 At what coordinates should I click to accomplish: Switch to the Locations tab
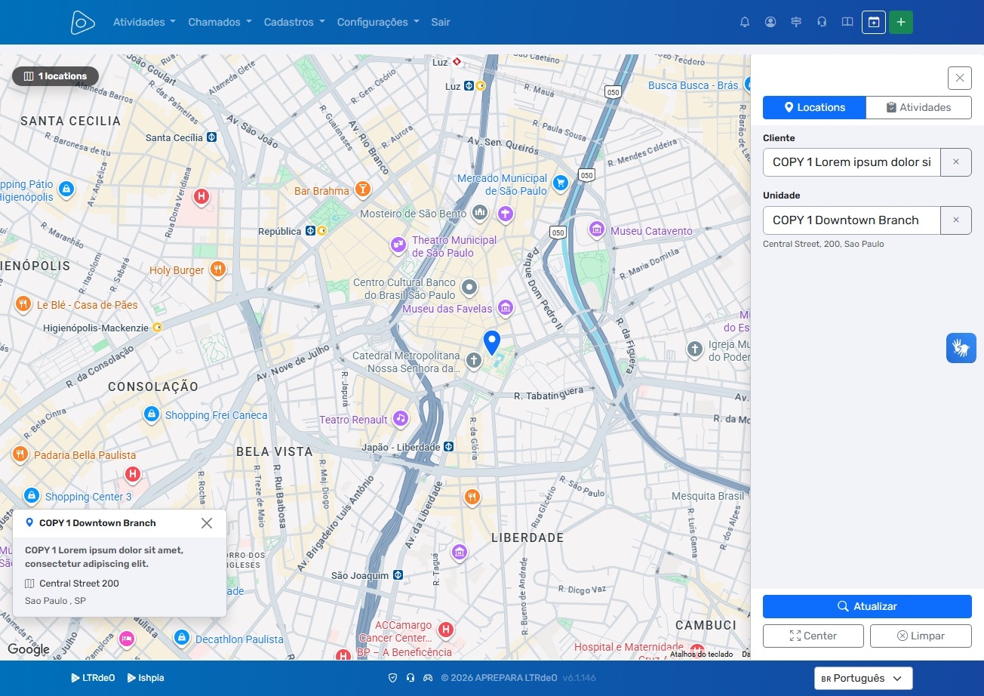pyautogui.click(x=814, y=107)
